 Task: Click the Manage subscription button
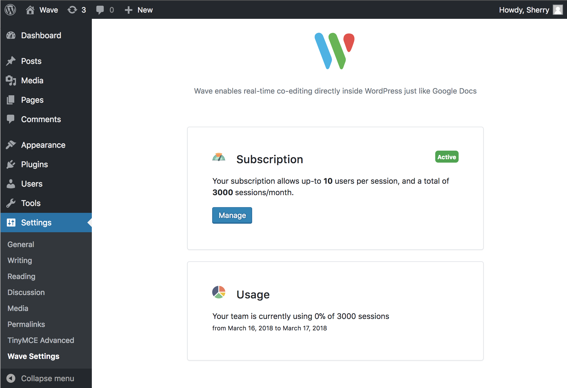pyautogui.click(x=232, y=215)
